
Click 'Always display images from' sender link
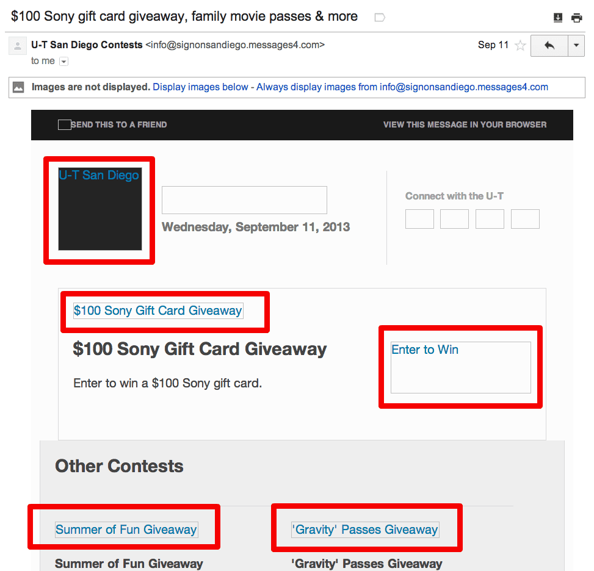click(402, 87)
